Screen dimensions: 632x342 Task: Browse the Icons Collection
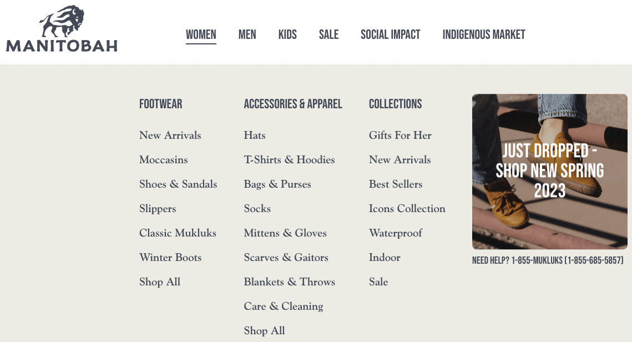(x=407, y=209)
